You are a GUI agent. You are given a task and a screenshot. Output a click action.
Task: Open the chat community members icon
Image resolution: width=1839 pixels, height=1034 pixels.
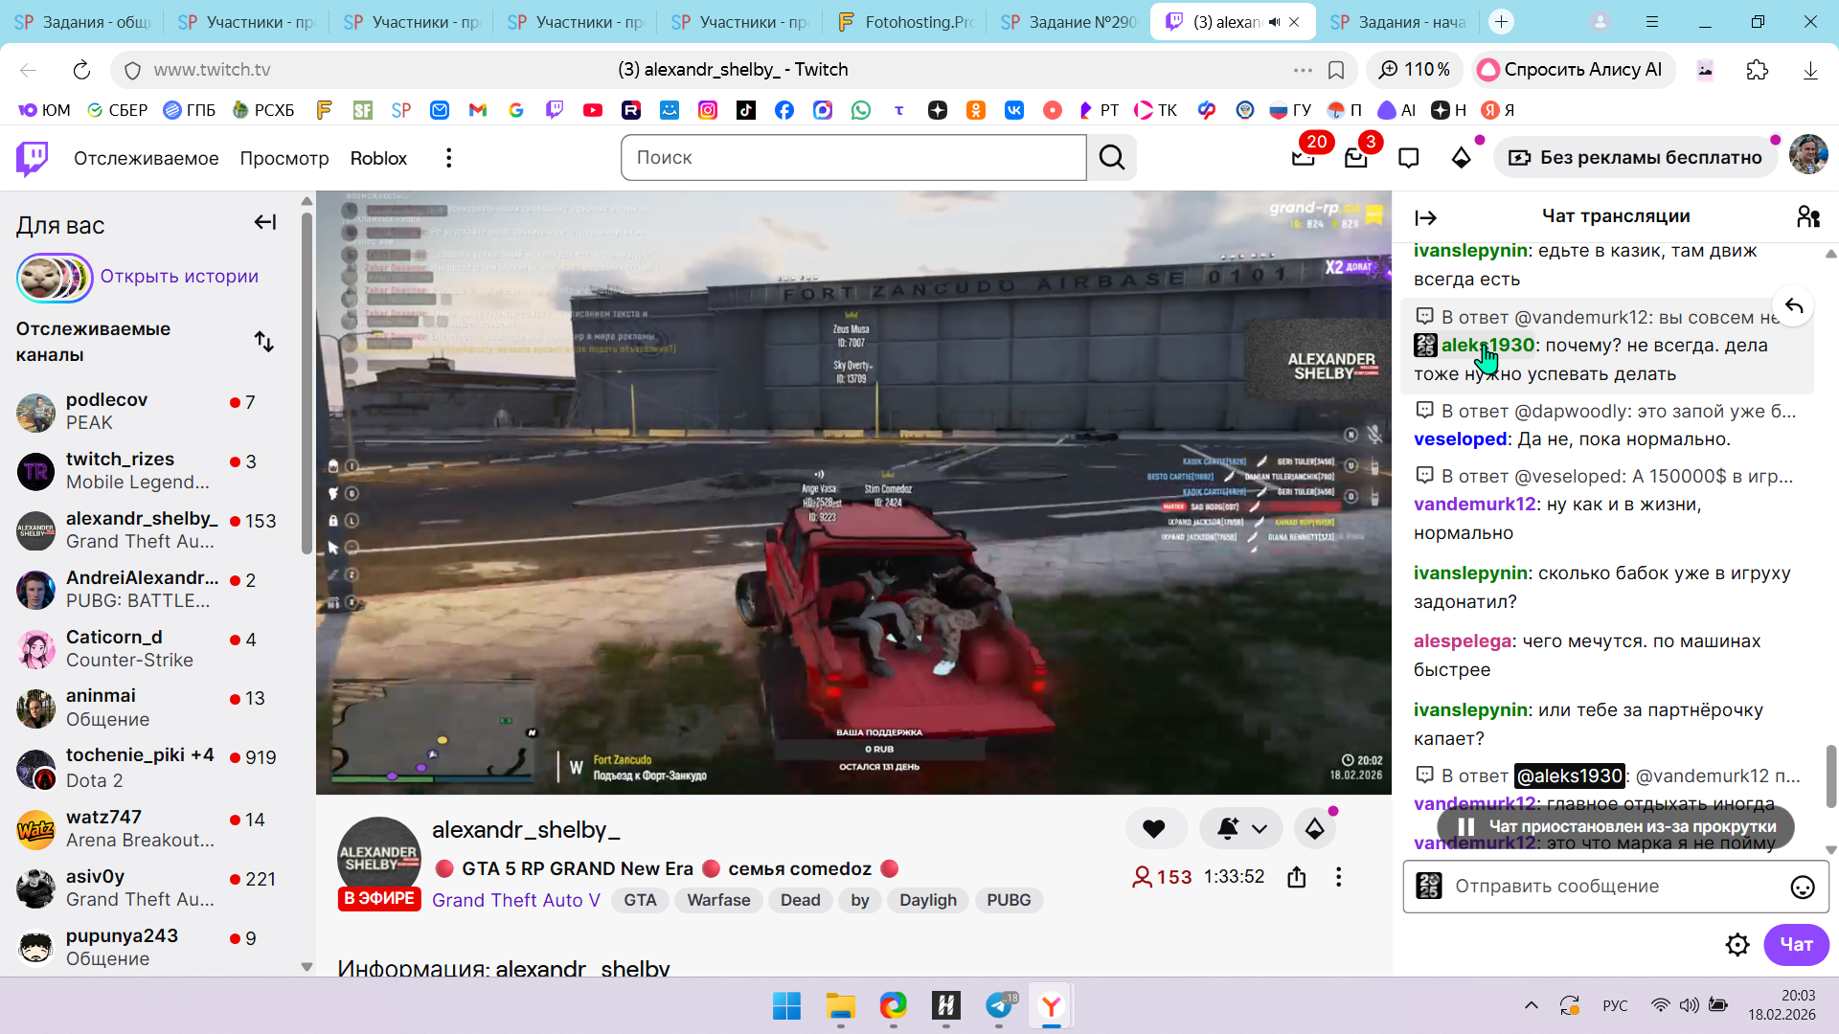tap(1807, 217)
